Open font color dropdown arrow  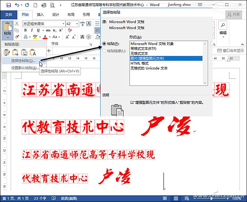pyautogui.click(x=50, y=37)
